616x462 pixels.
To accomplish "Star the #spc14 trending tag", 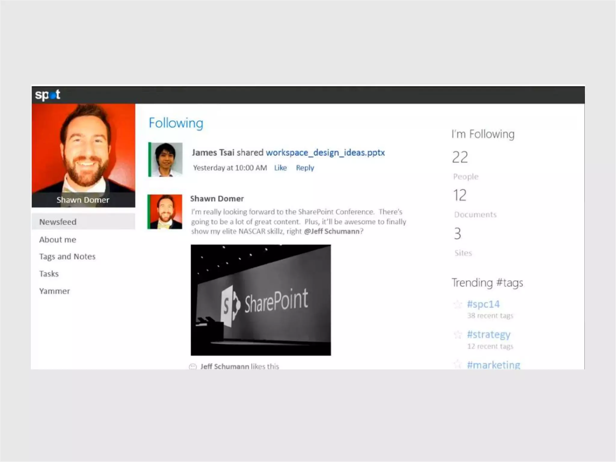I will click(x=457, y=304).
